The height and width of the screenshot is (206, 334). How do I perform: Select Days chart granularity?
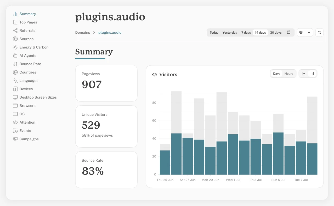[277, 74]
